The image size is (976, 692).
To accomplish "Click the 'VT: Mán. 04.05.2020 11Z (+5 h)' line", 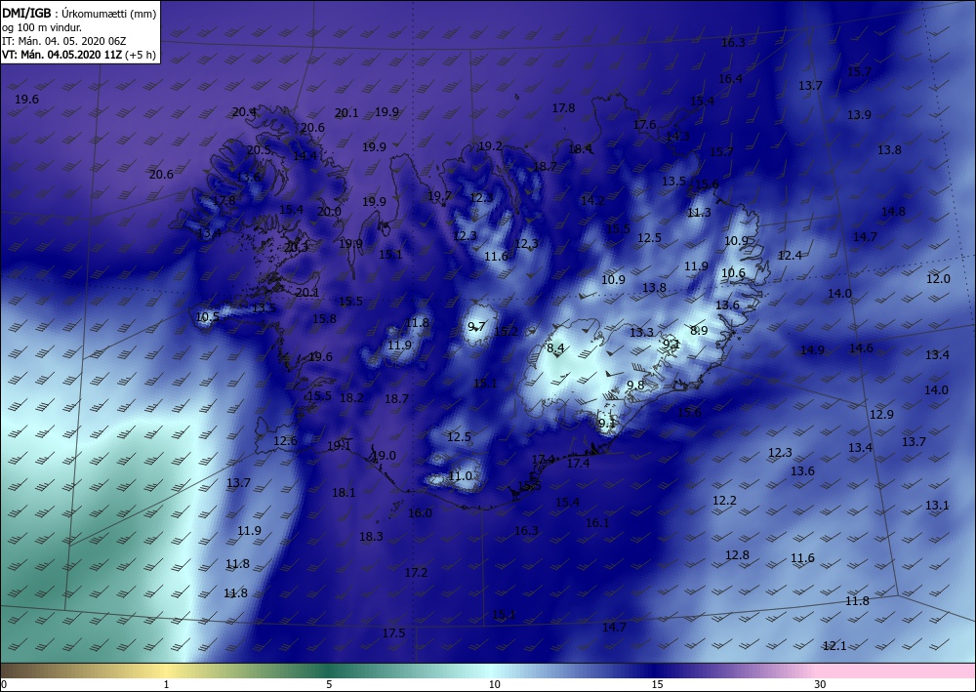I will click(78, 55).
